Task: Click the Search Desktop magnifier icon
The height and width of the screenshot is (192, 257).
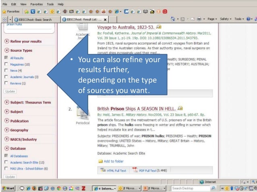Action: (213, 188)
